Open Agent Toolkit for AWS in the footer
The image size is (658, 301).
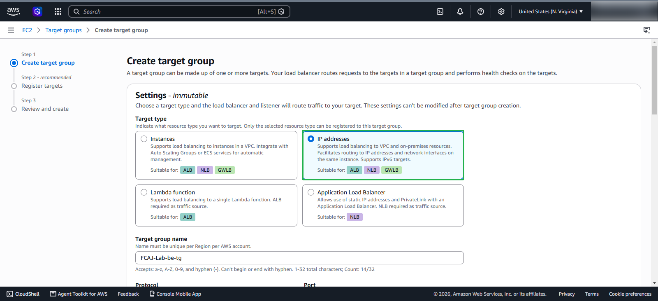coord(79,294)
